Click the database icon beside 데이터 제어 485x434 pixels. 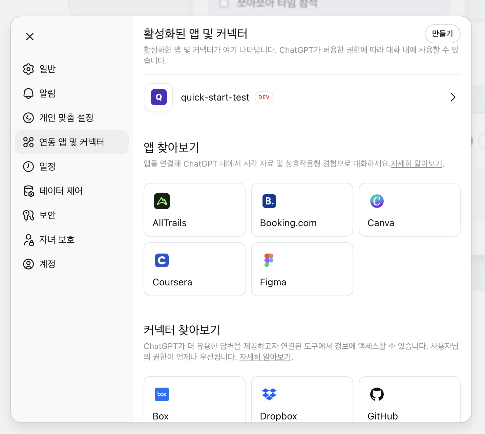28,191
